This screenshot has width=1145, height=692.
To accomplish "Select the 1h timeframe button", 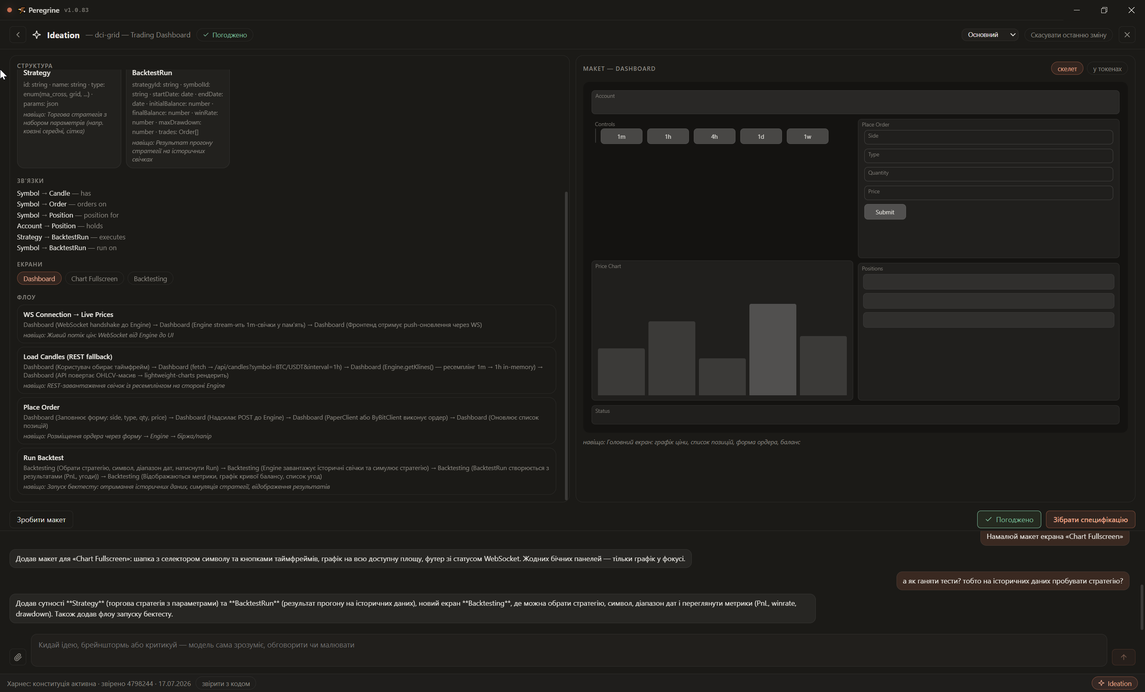I will (x=668, y=137).
